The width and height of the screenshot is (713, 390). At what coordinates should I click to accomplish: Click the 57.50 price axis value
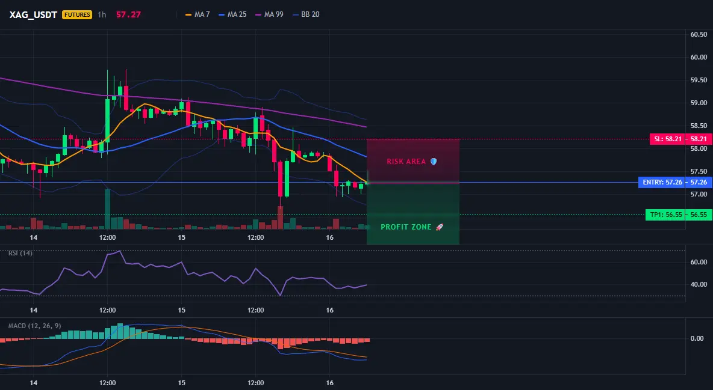(699, 171)
